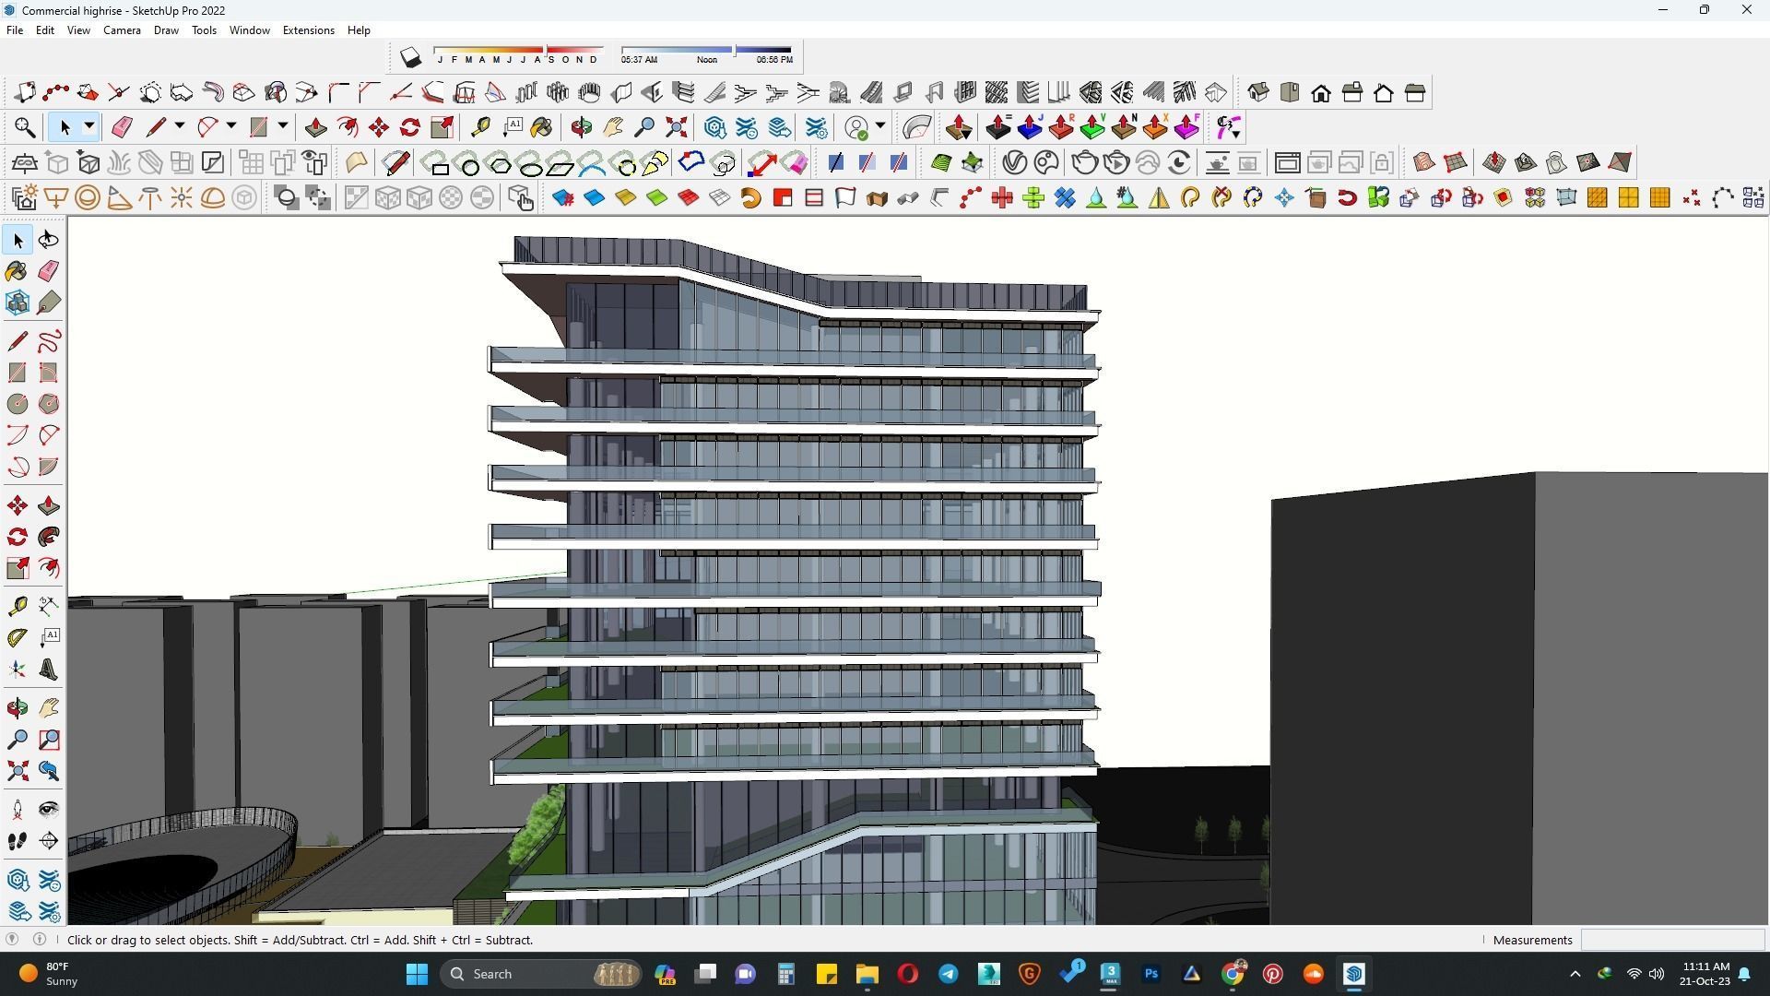Open the Draw menu
The image size is (1770, 996).
[x=166, y=30]
